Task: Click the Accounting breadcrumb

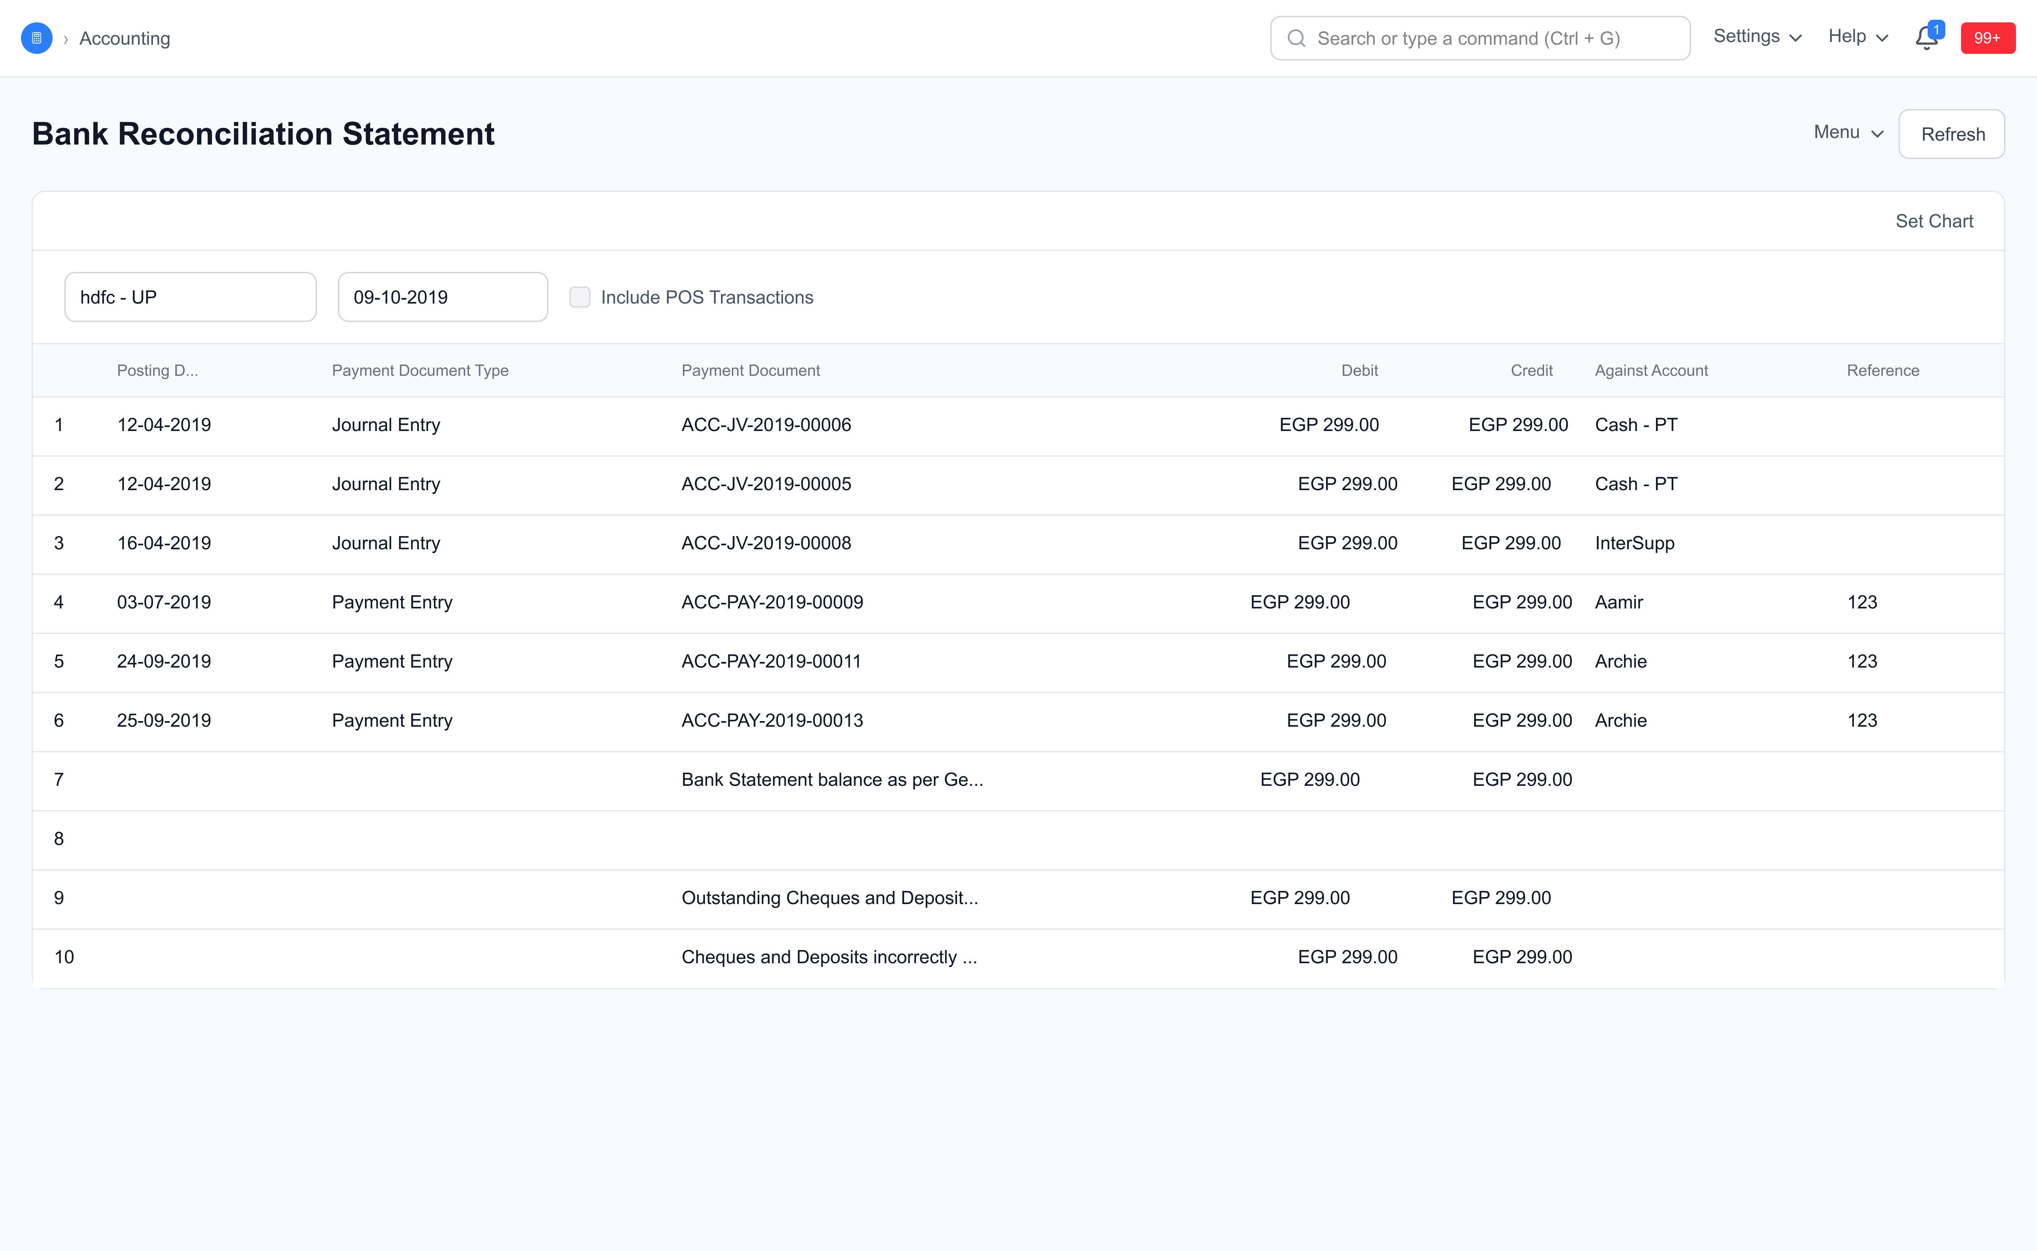Action: point(124,38)
